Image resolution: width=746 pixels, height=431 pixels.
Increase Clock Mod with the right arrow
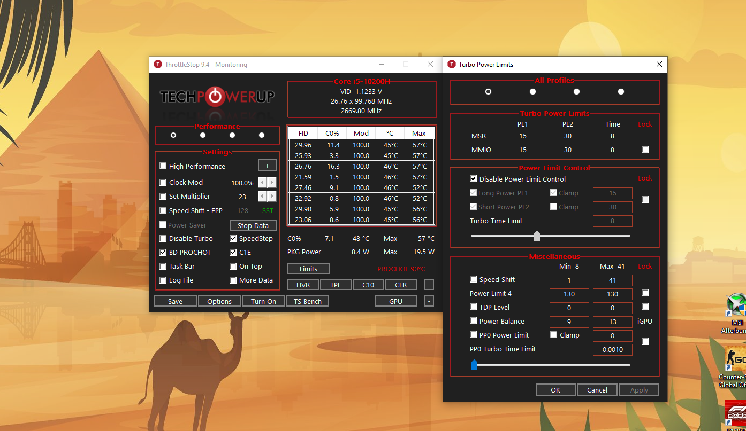(272, 182)
